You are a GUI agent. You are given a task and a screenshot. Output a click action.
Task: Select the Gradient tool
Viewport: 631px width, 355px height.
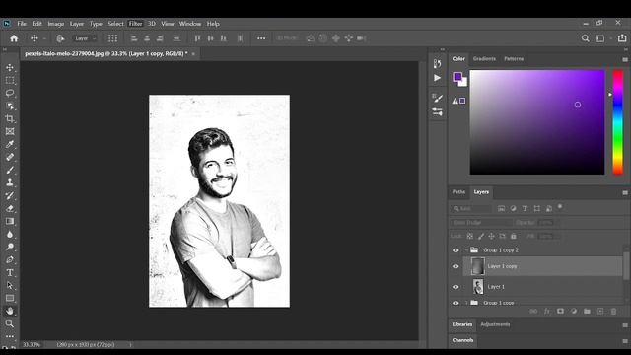click(x=10, y=221)
